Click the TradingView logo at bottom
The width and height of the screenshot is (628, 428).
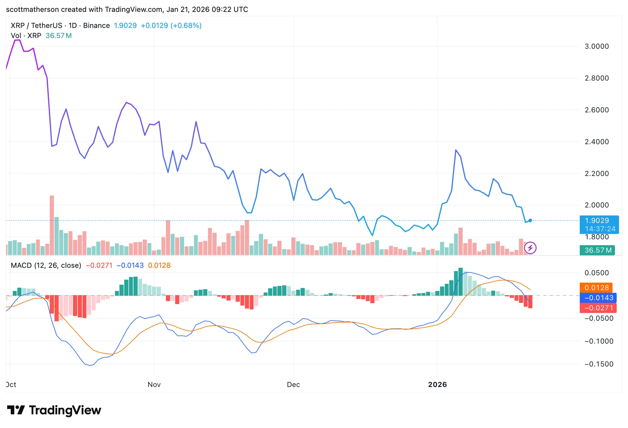[54, 410]
